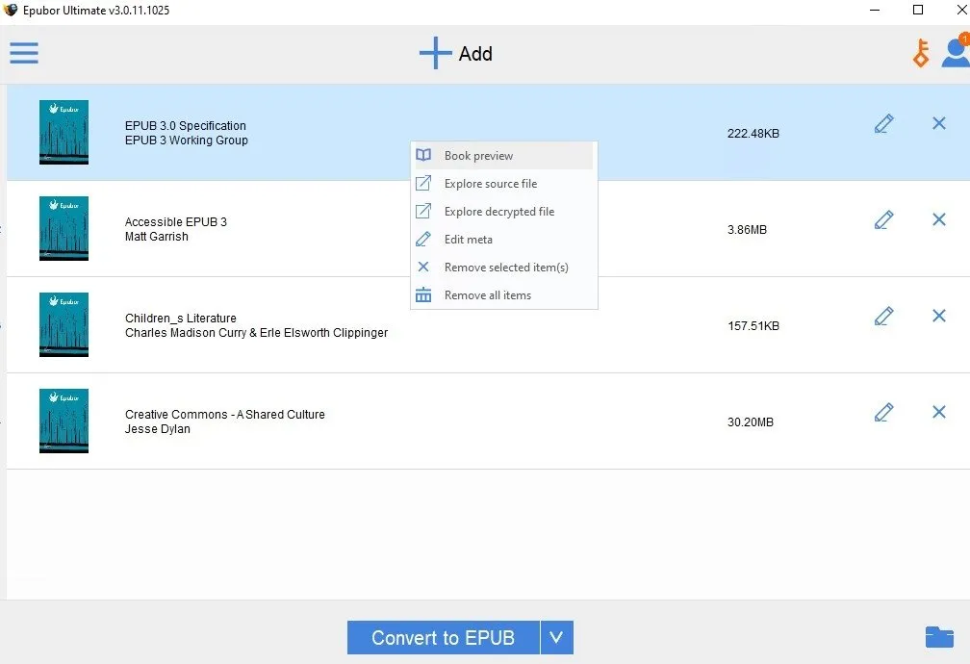Click the Add label text

475,54
